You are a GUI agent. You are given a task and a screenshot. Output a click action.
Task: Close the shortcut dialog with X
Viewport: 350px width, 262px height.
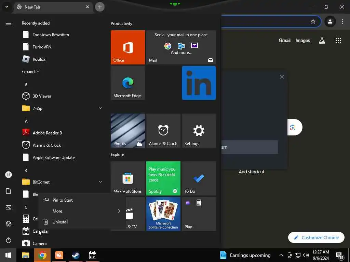[282, 77]
